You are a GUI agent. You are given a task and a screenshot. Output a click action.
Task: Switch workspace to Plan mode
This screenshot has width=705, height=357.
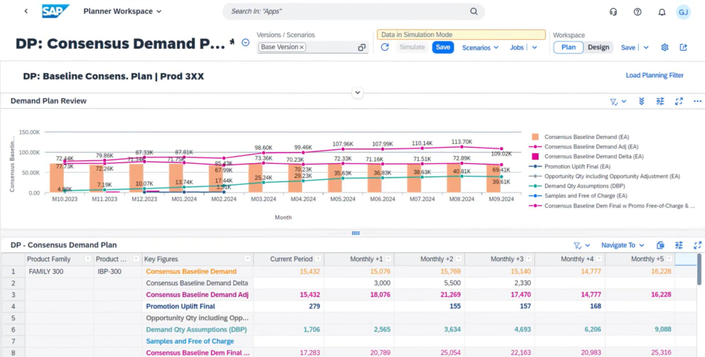pyautogui.click(x=568, y=47)
